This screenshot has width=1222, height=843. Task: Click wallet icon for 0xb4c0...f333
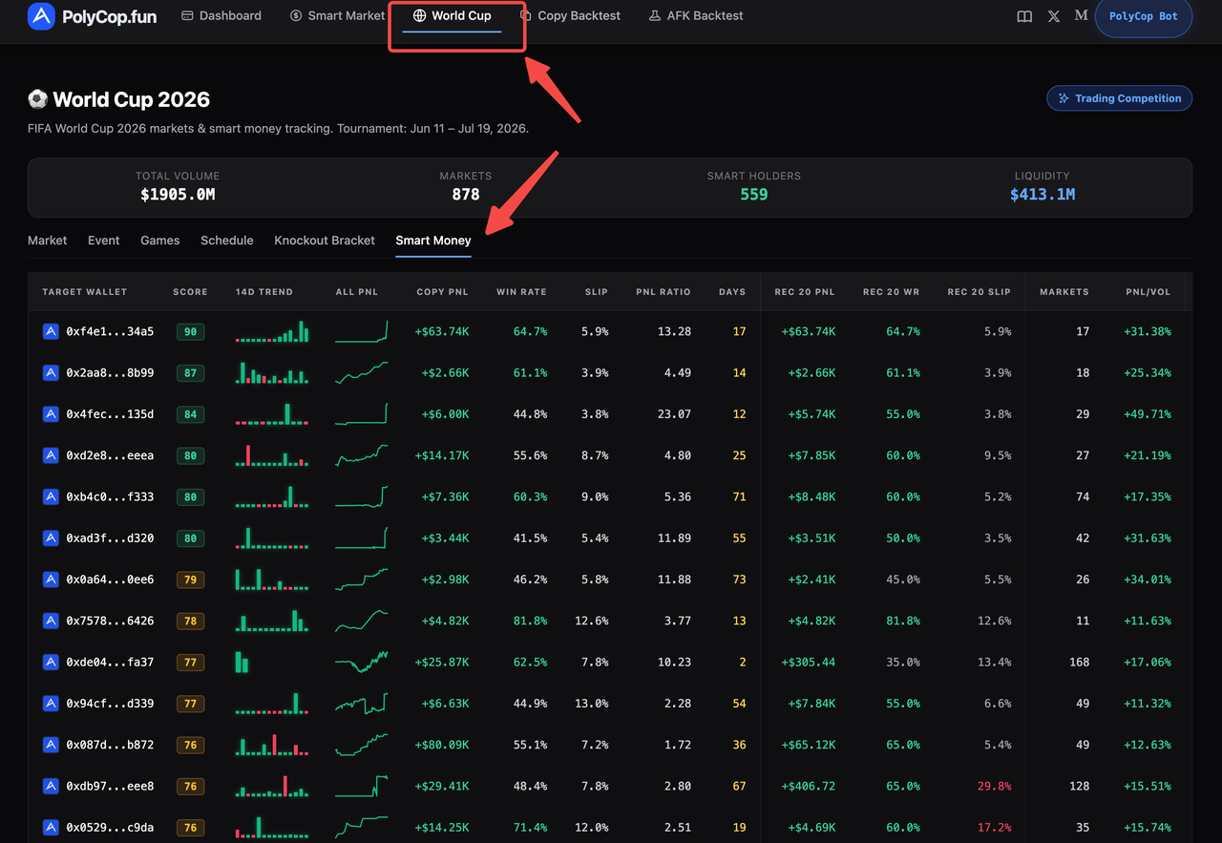[51, 496]
